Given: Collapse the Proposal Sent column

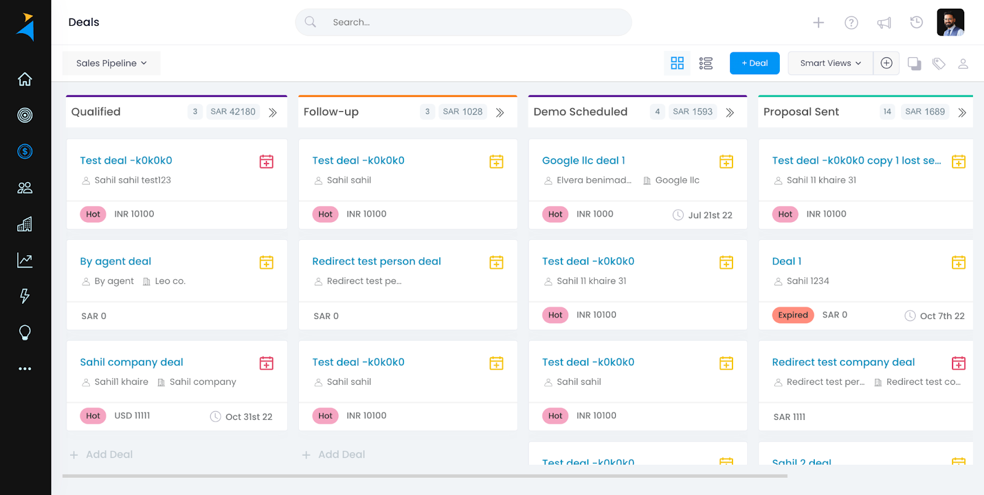Looking at the screenshot, I should (962, 113).
